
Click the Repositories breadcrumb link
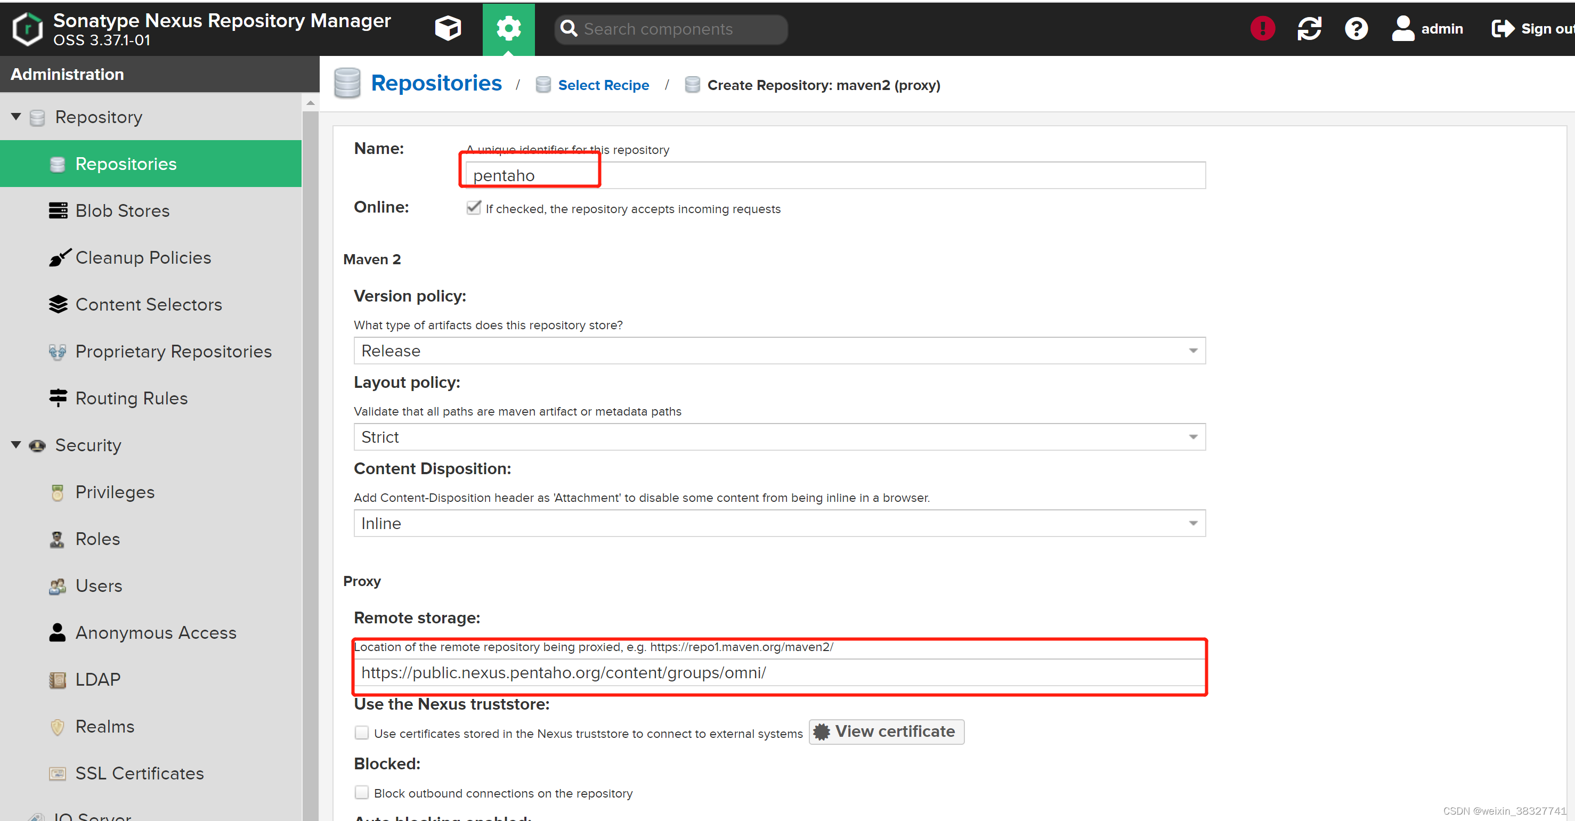(x=436, y=83)
